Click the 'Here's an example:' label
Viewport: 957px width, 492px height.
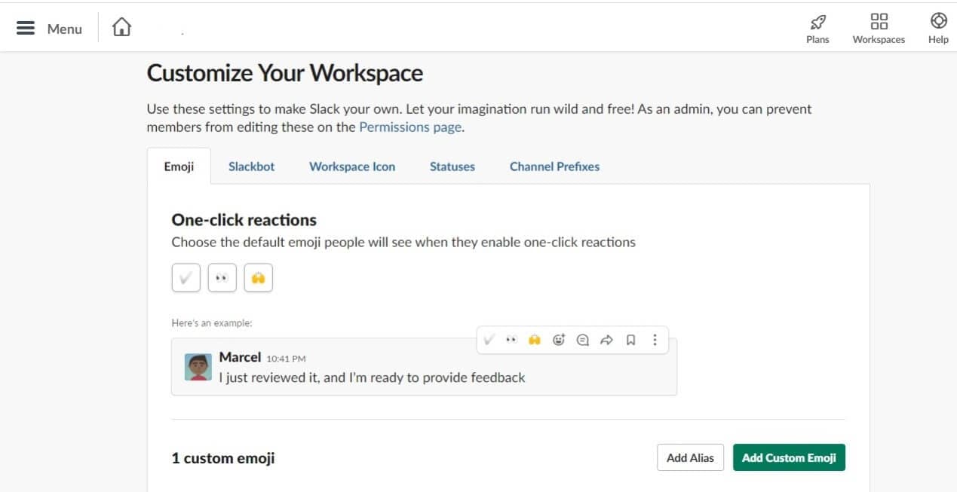[x=212, y=323]
